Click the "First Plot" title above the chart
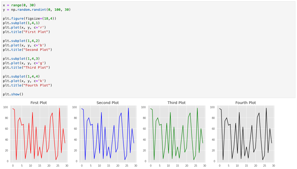 click(39, 103)
